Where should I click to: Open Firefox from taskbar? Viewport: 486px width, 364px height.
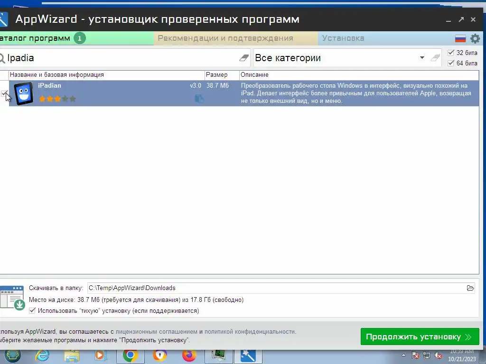click(x=189, y=355)
